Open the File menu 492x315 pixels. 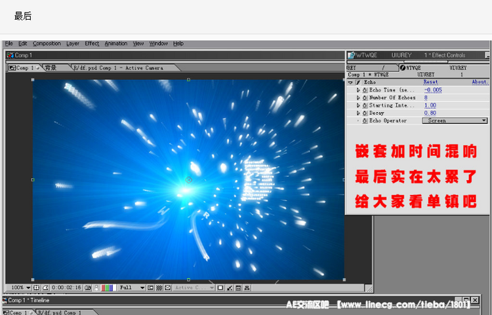pos(9,43)
